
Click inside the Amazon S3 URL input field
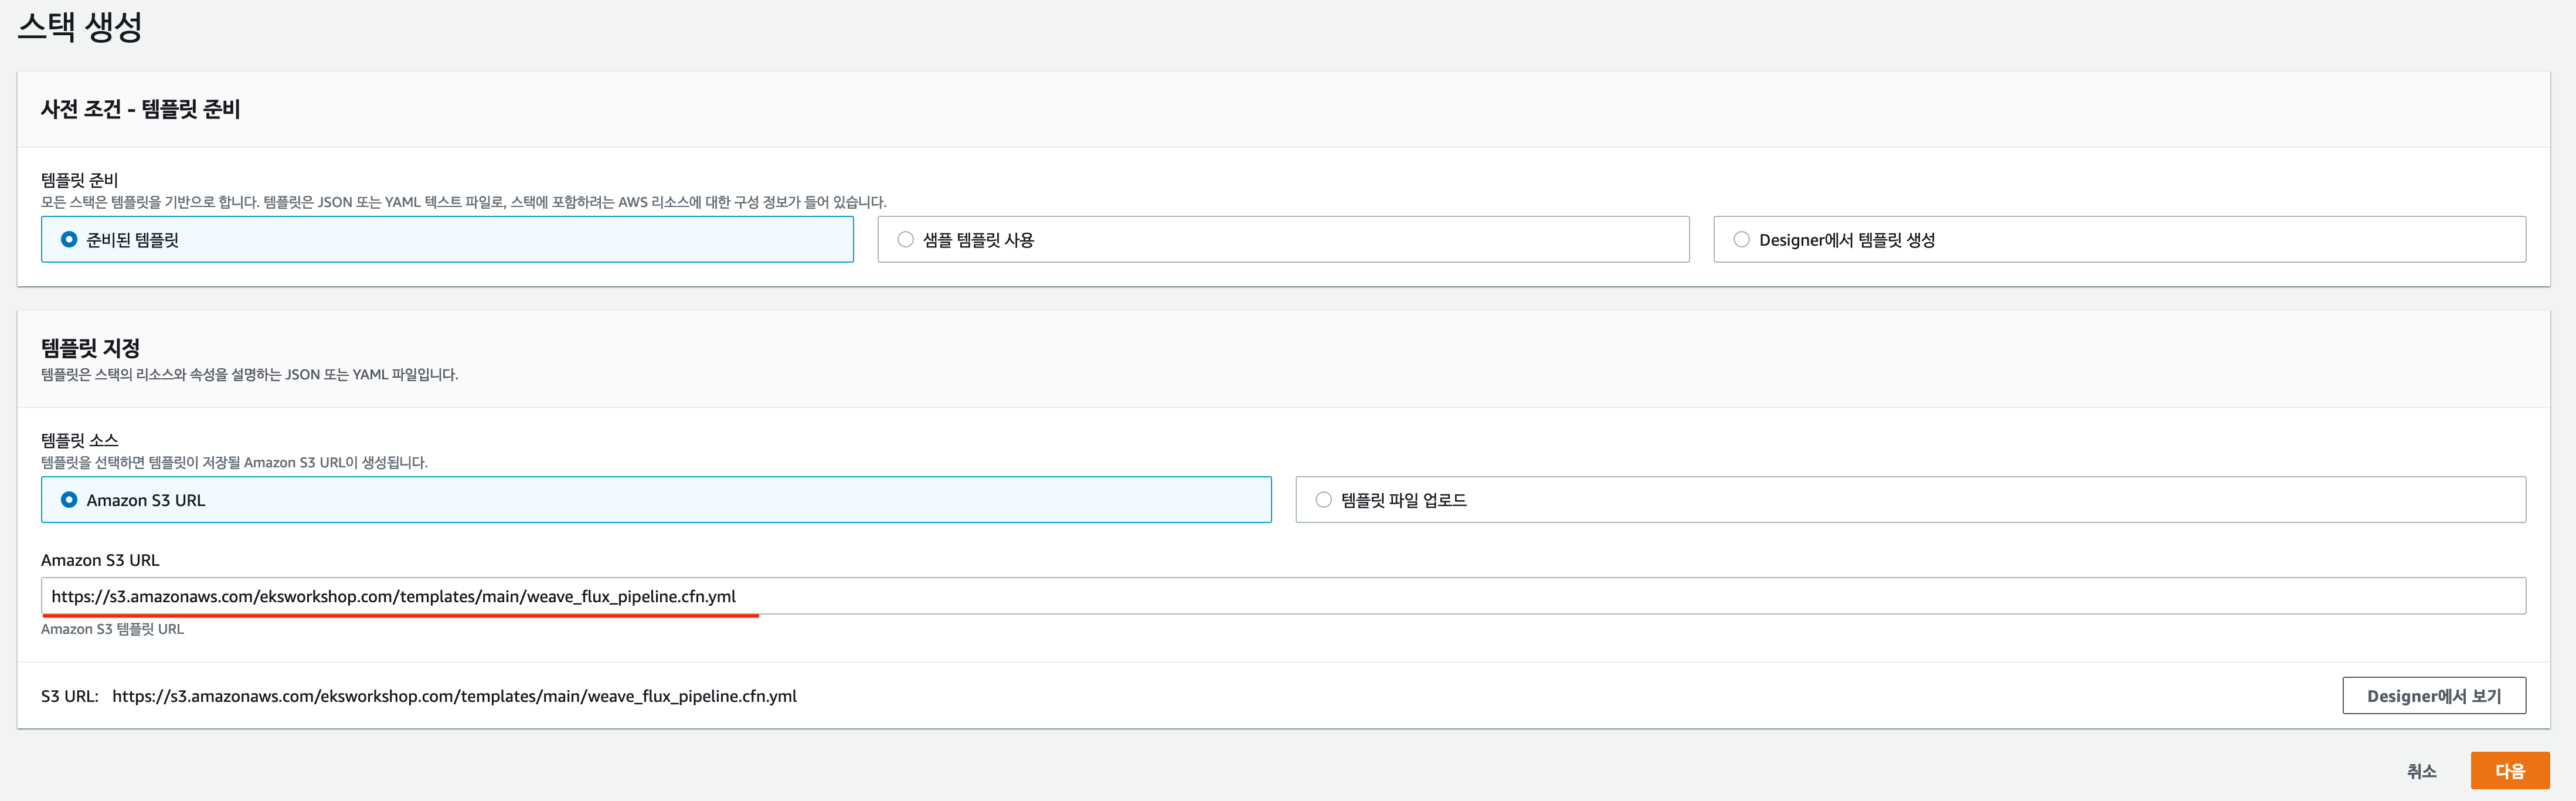point(1283,596)
